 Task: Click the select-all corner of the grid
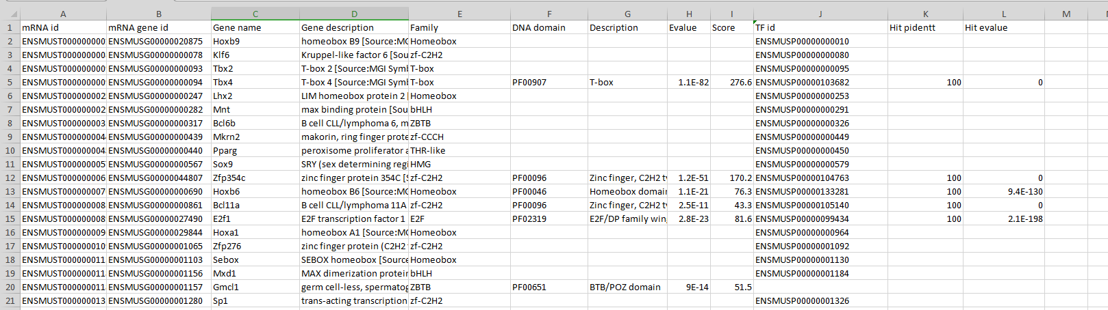(10, 14)
